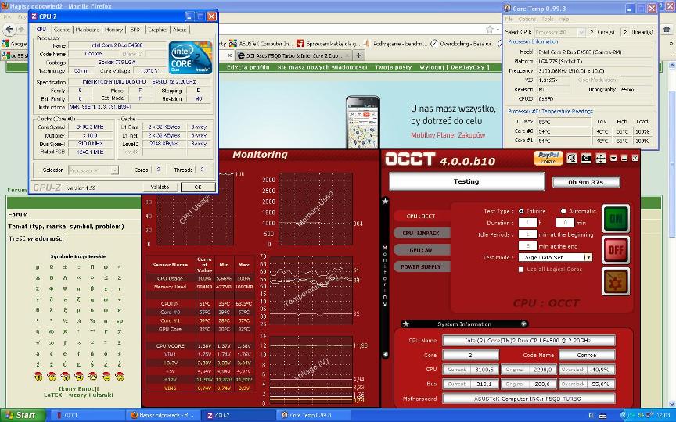Image resolution: width=676 pixels, height=422 pixels.
Task: Switch to Core Temp in taskbar
Action: tap(314, 415)
